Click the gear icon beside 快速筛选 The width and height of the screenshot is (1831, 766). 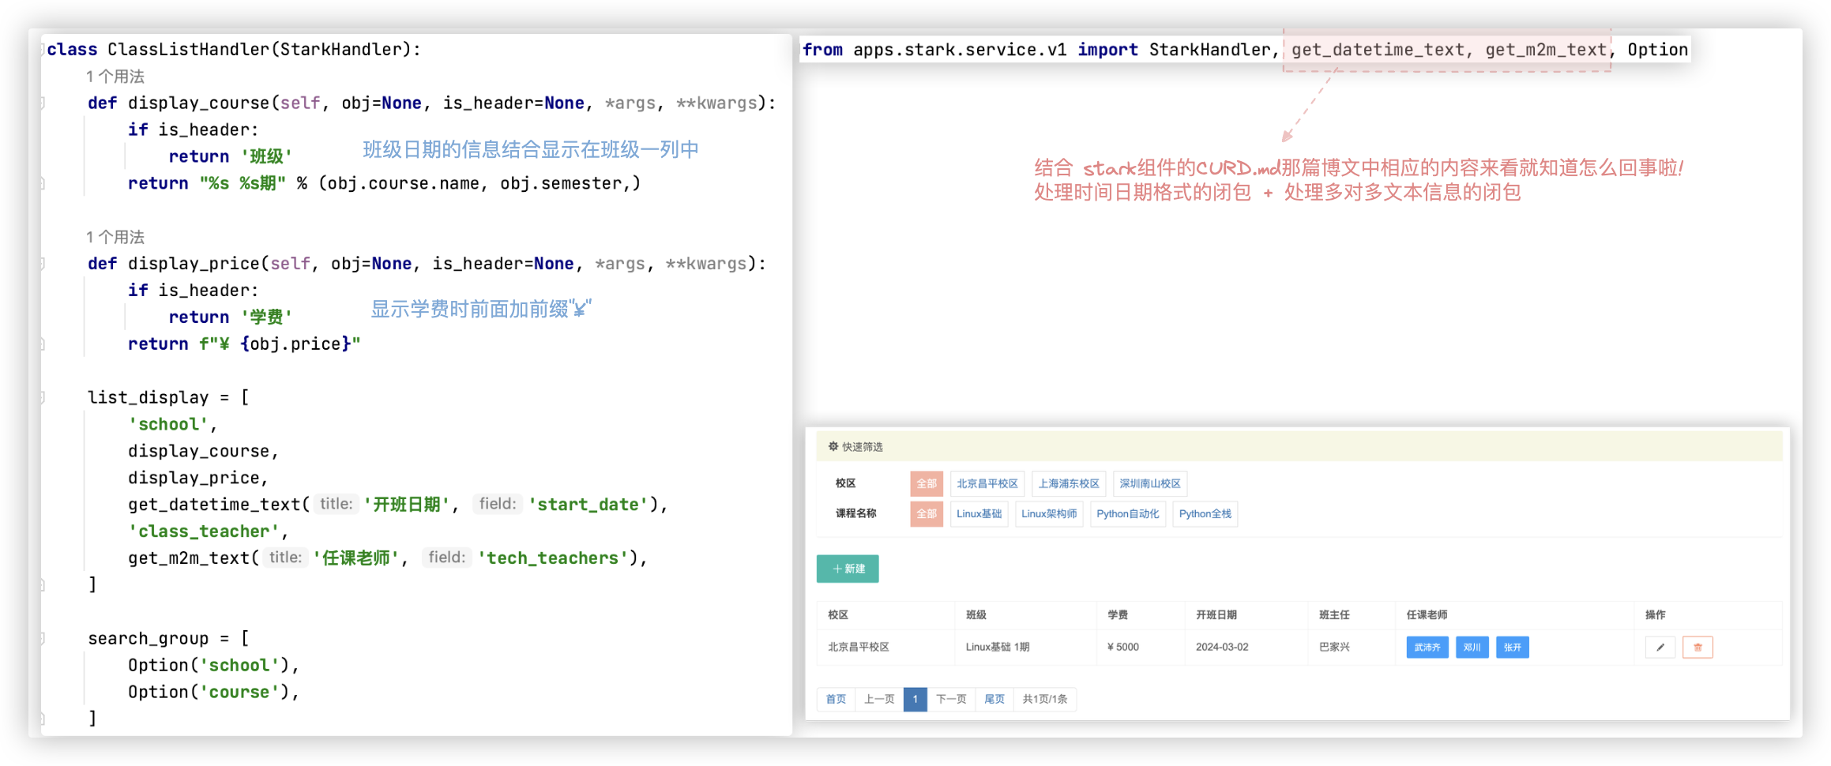(x=833, y=446)
